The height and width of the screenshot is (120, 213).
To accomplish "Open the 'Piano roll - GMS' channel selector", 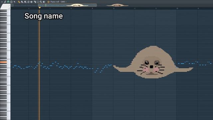I will click(x=59, y=2).
